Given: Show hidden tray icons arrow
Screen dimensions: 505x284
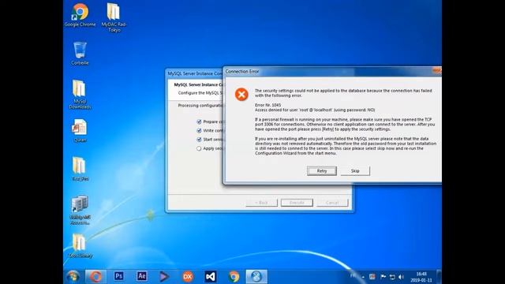Looking at the screenshot, I should 363,277.
